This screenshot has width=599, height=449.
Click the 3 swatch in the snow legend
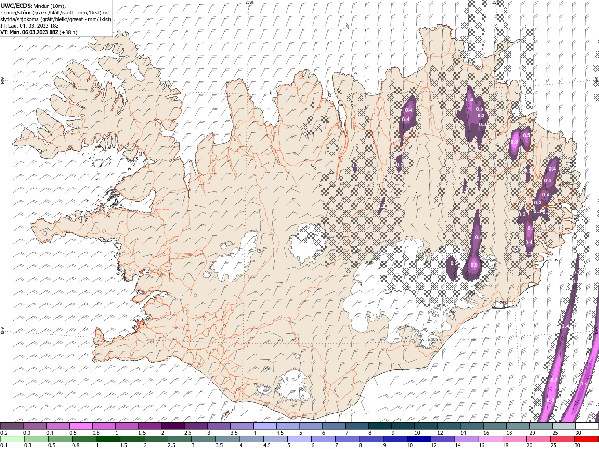coord(219,426)
